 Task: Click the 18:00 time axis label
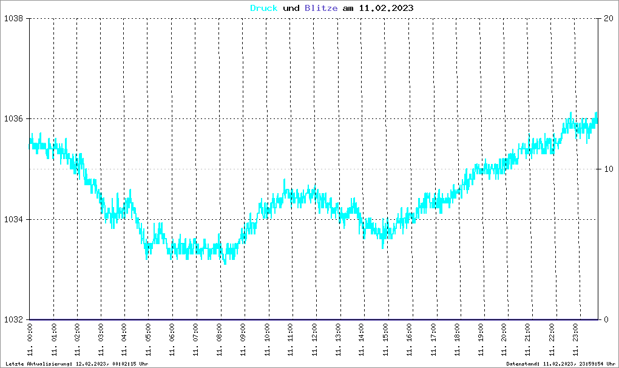pyautogui.click(x=457, y=339)
